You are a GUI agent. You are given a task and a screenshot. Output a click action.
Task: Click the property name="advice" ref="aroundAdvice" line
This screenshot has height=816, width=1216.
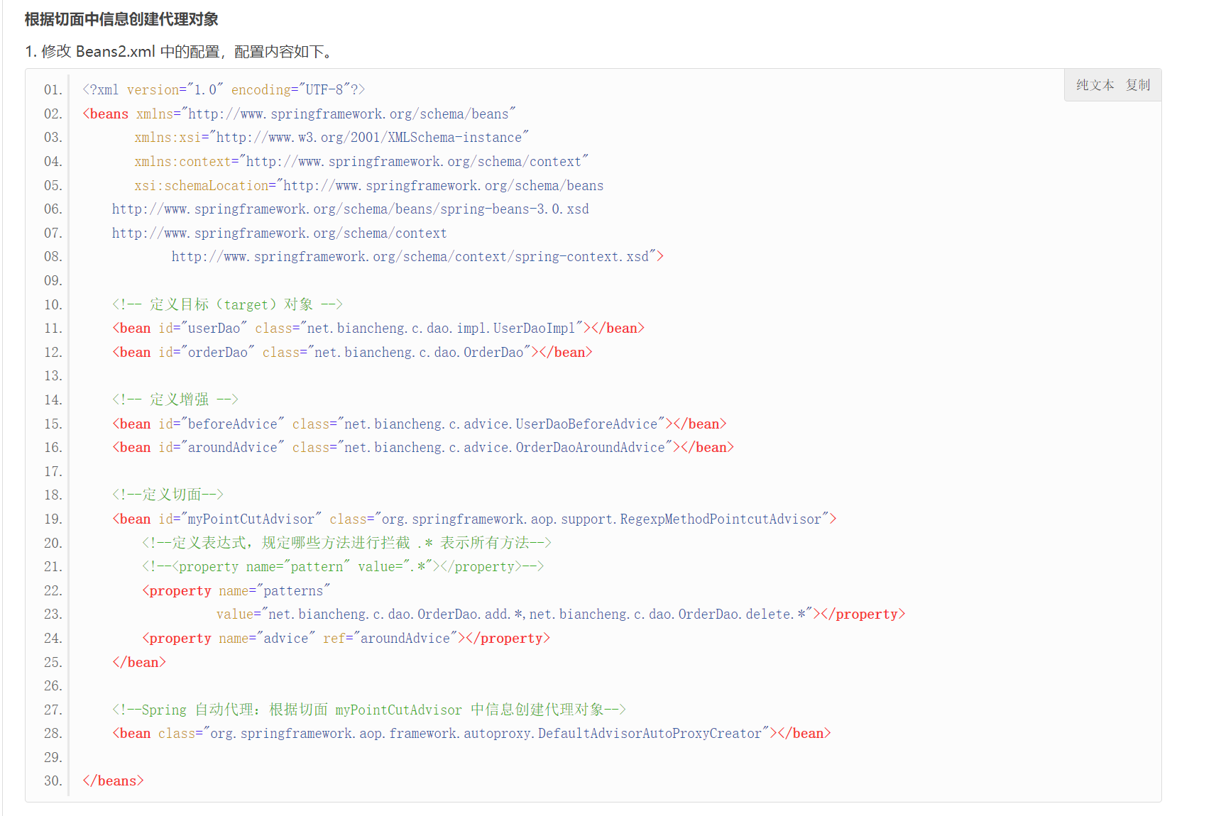(346, 638)
